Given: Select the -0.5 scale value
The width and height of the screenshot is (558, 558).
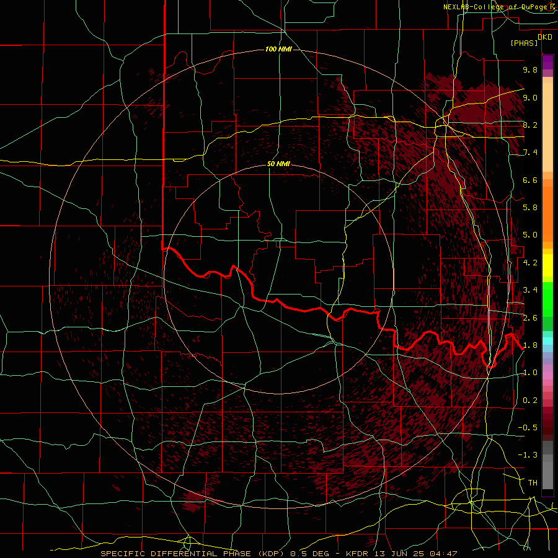Looking at the screenshot, I should pos(528,428).
